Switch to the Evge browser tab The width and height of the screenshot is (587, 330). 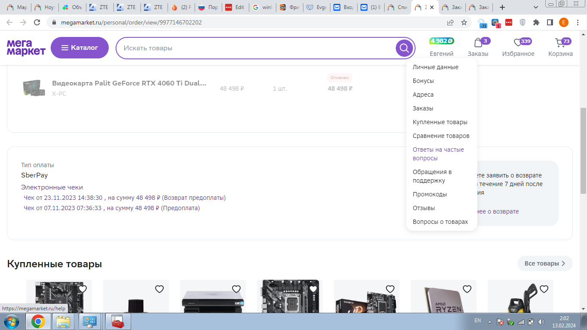coord(316,7)
